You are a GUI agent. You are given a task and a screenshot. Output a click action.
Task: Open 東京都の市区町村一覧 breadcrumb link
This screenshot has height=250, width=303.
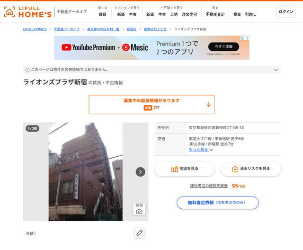103,29
